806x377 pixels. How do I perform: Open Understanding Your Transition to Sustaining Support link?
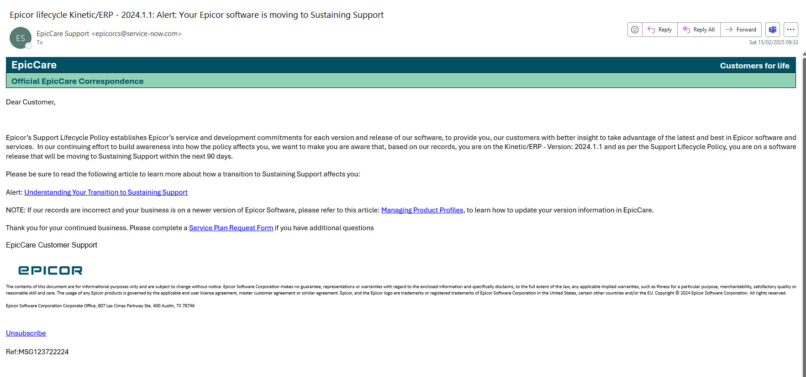point(106,192)
